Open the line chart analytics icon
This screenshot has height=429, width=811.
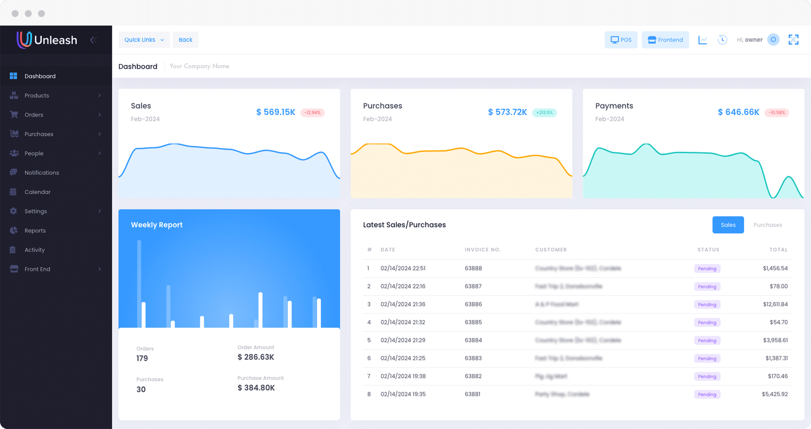tap(703, 40)
